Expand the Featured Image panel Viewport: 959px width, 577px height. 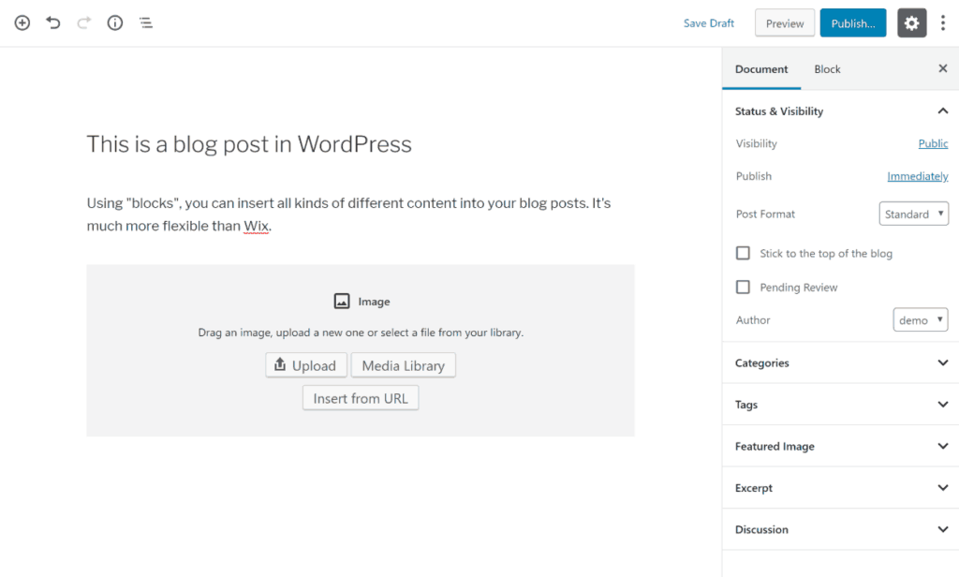(841, 446)
